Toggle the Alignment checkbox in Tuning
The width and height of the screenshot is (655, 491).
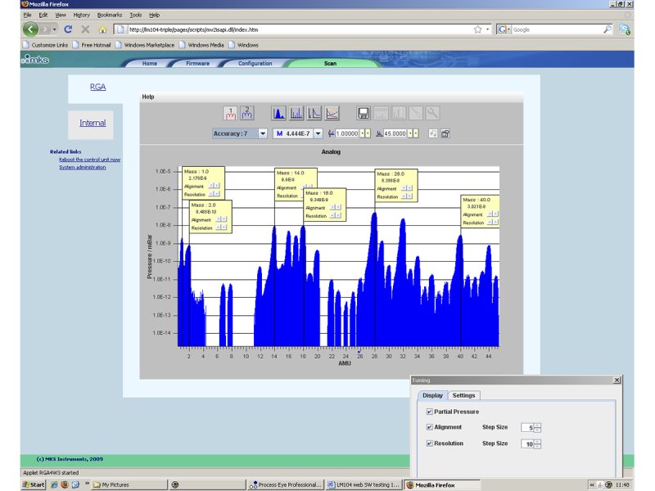430,427
